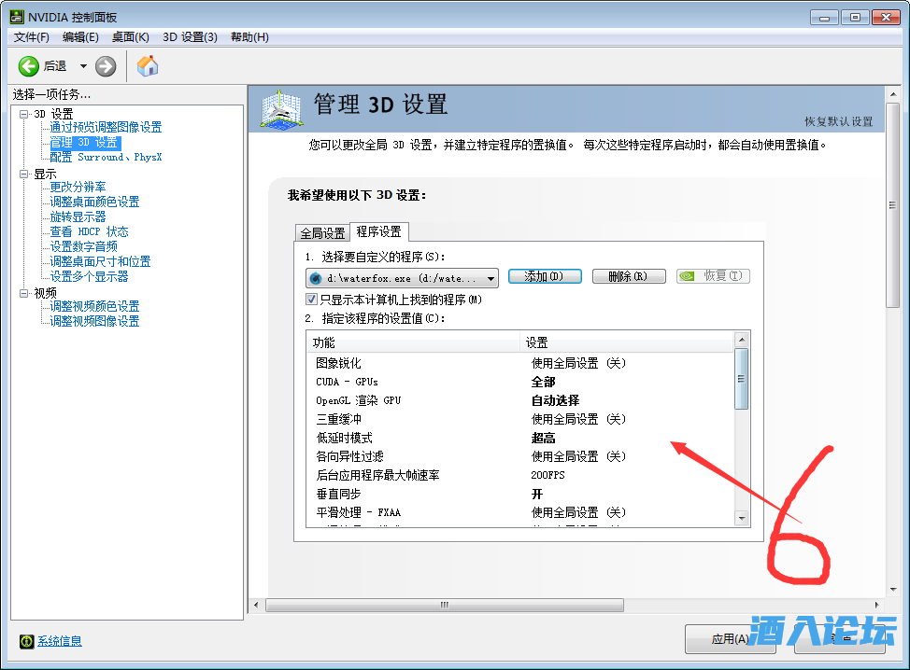Select OpenGL 渲染 GPU setting row

[520, 400]
